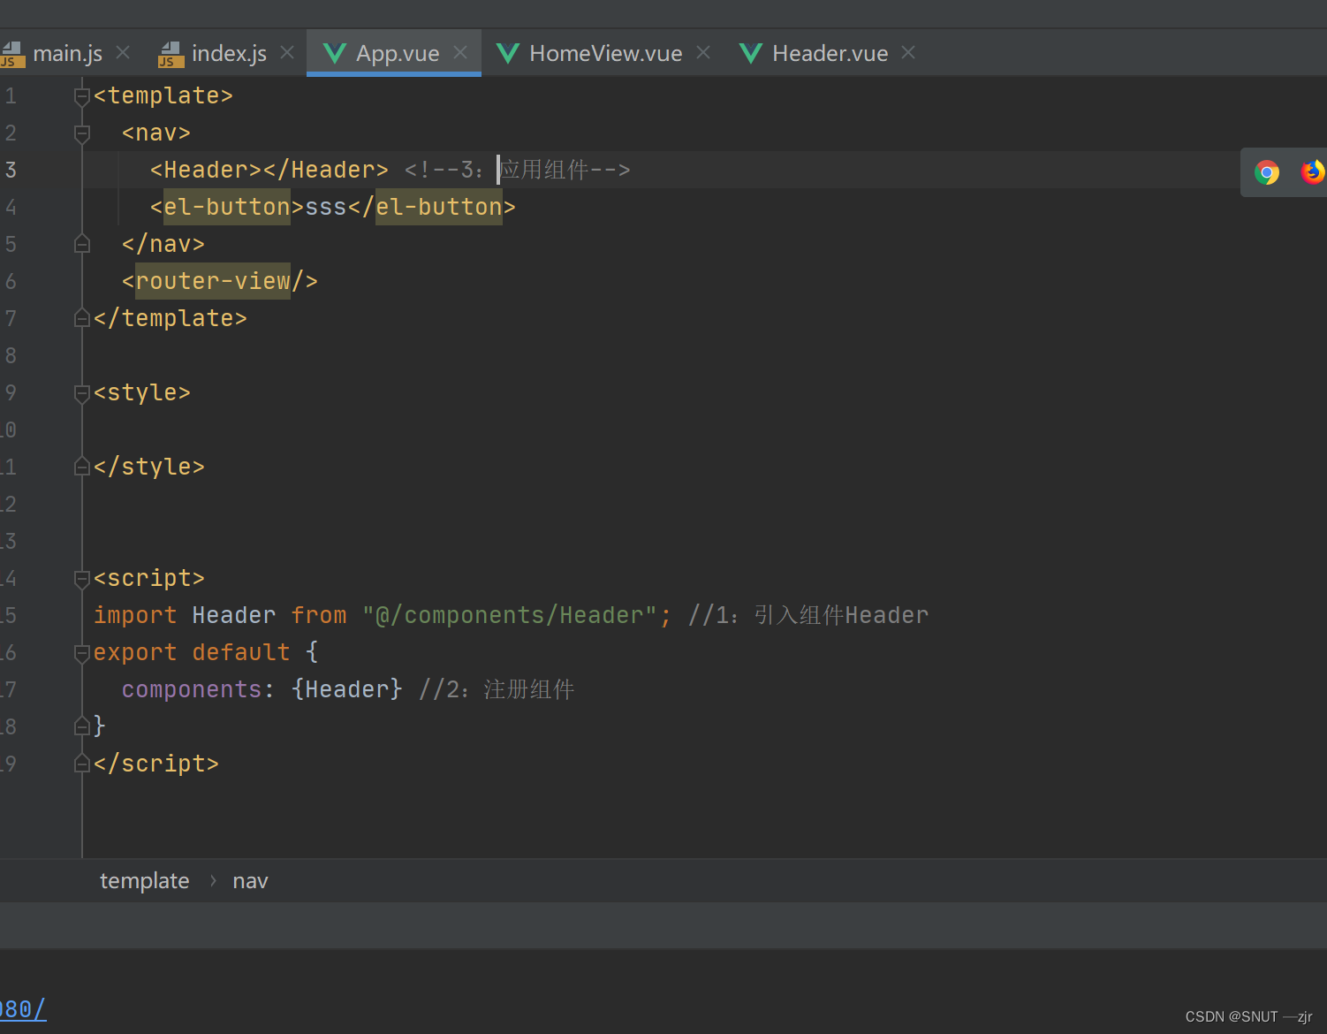Viewport: 1327px width, 1034px height.
Task: Click line number 3 in the gutter
Action: pyautogui.click(x=11, y=170)
